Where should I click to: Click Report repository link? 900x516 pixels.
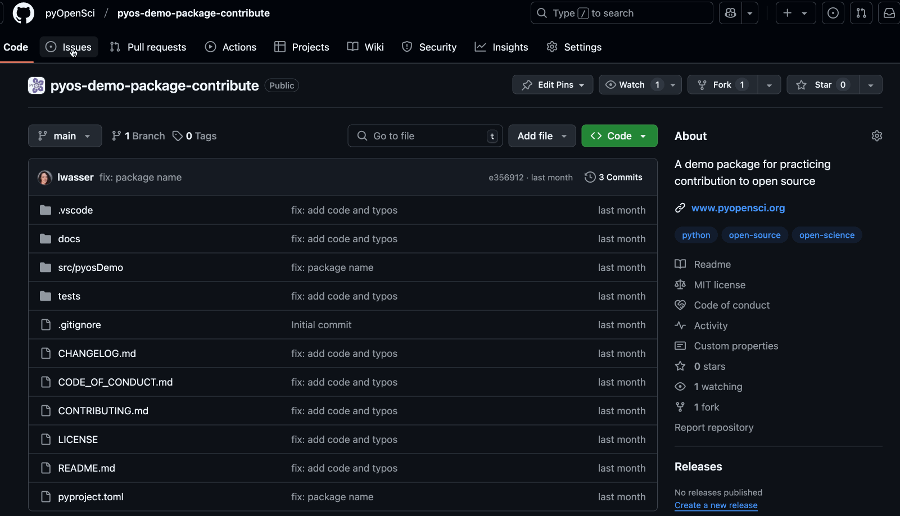point(714,428)
